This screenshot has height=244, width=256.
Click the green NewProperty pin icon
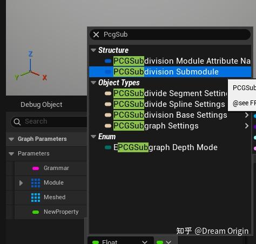36,212
